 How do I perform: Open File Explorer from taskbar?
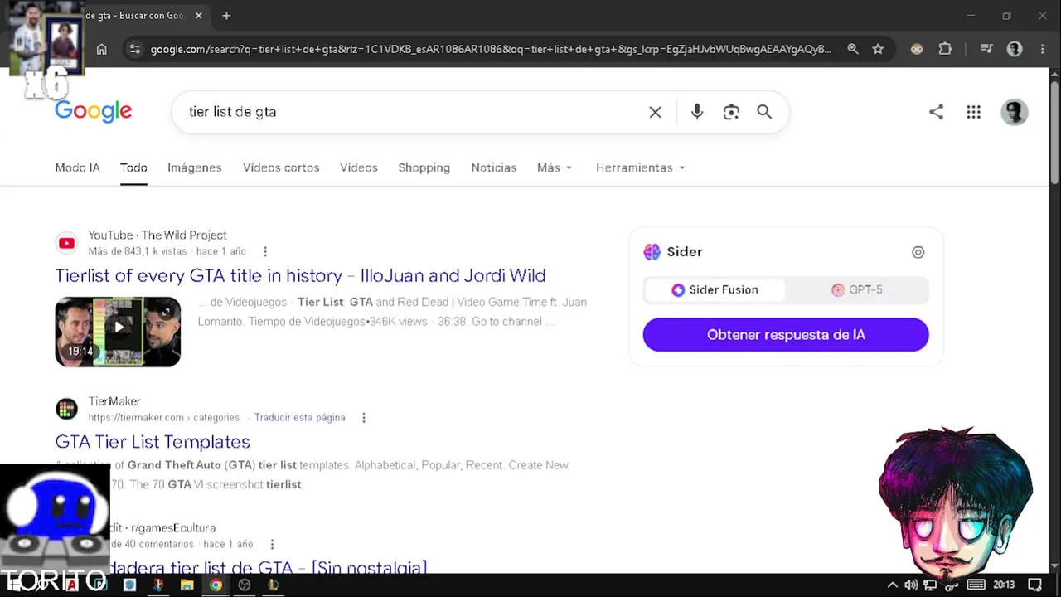(187, 585)
